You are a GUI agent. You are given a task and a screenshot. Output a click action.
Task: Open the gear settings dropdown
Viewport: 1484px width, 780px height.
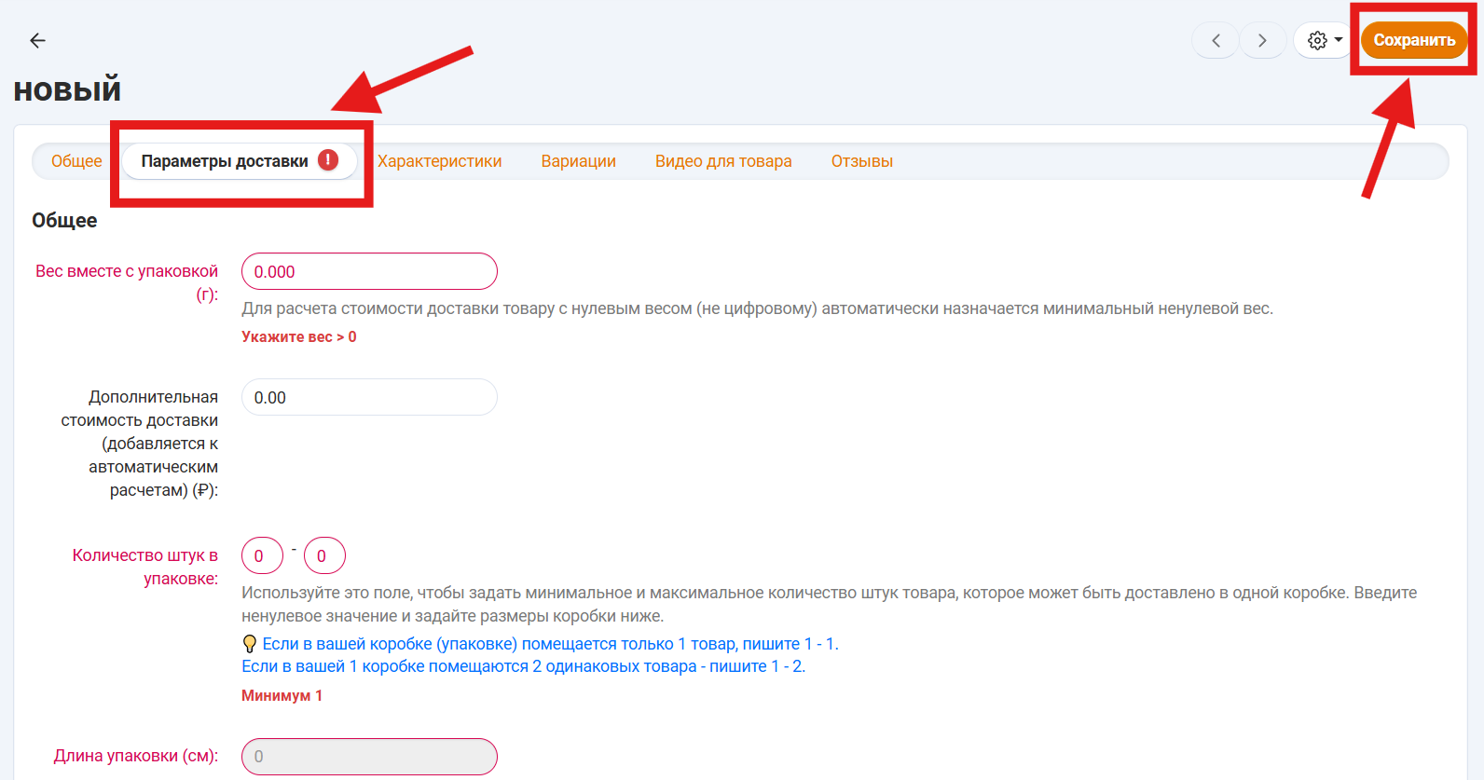[x=1324, y=40]
